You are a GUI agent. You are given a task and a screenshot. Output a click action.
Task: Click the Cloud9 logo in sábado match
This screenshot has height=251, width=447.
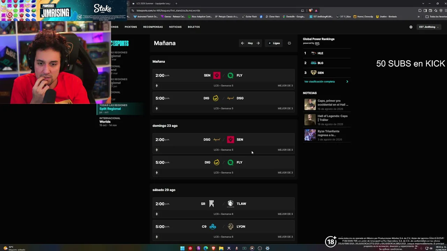[213, 227]
